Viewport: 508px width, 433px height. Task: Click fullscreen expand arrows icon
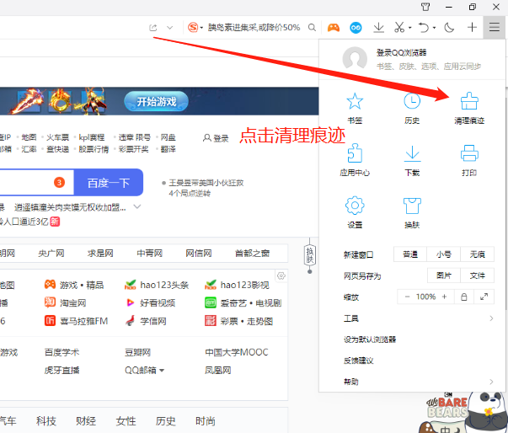[484, 297]
